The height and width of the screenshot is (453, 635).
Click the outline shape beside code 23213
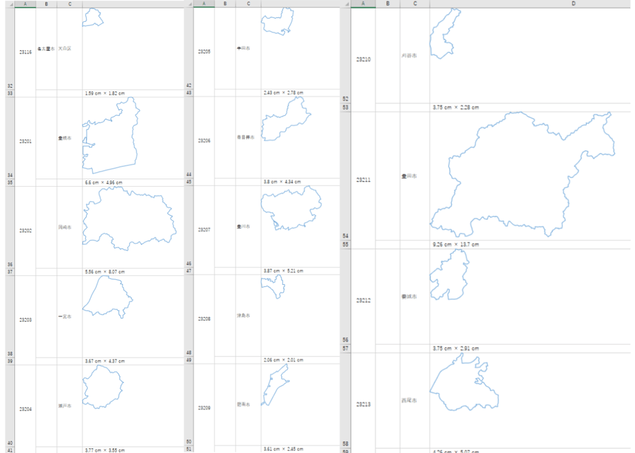coord(464,382)
